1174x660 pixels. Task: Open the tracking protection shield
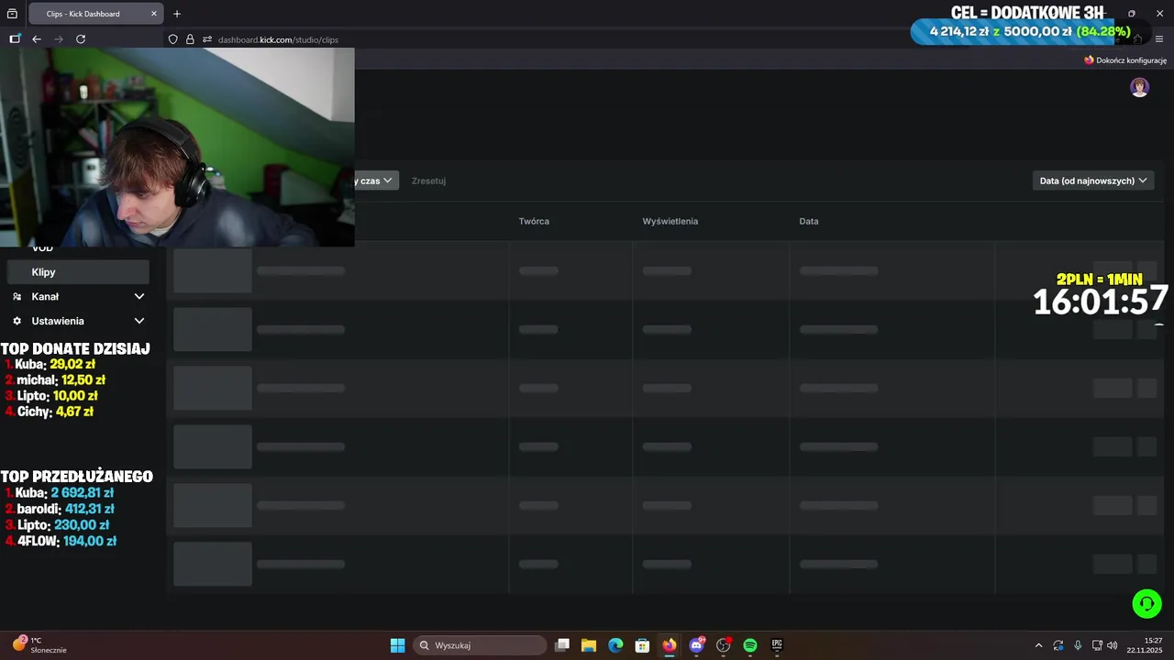[172, 39]
